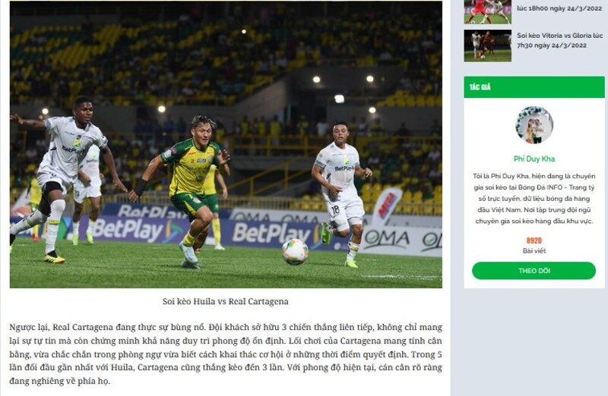Click the green THEO DÕI follow button

534,271
